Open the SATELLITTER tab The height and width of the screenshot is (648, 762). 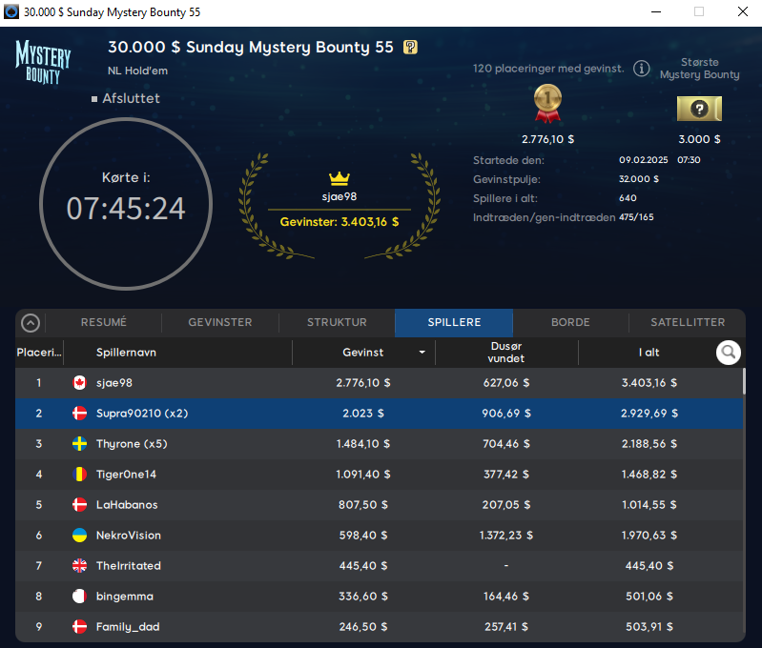coord(688,322)
